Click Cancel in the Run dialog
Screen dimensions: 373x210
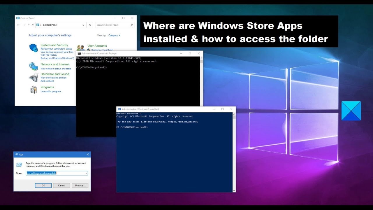tap(61, 185)
